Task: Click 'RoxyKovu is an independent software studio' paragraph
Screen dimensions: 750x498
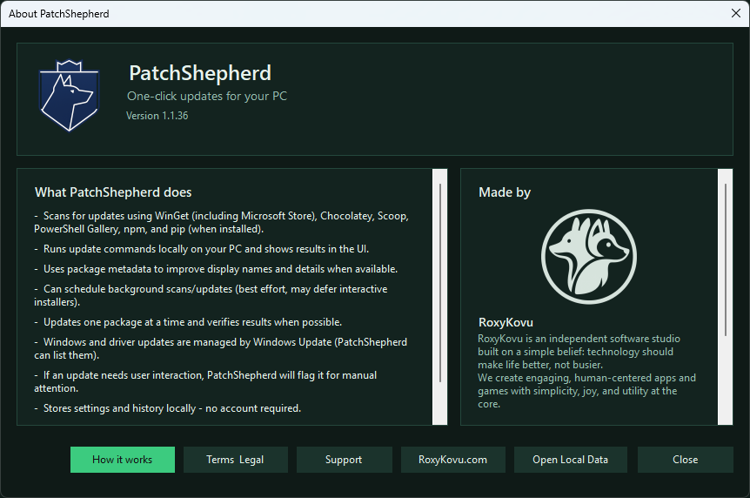Action: [x=579, y=352]
